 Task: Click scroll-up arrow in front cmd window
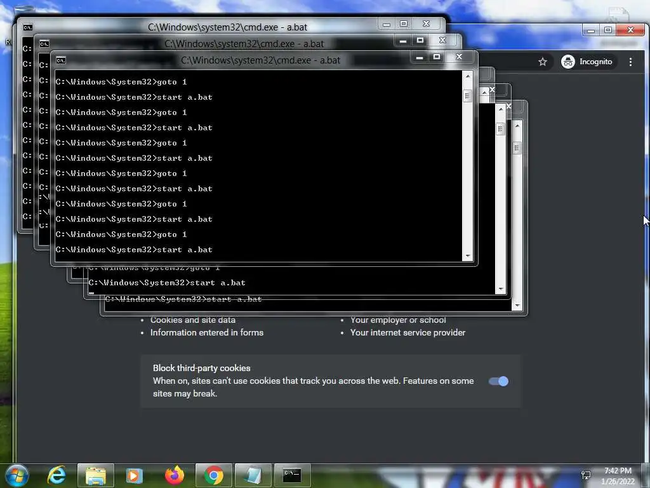pos(468,76)
